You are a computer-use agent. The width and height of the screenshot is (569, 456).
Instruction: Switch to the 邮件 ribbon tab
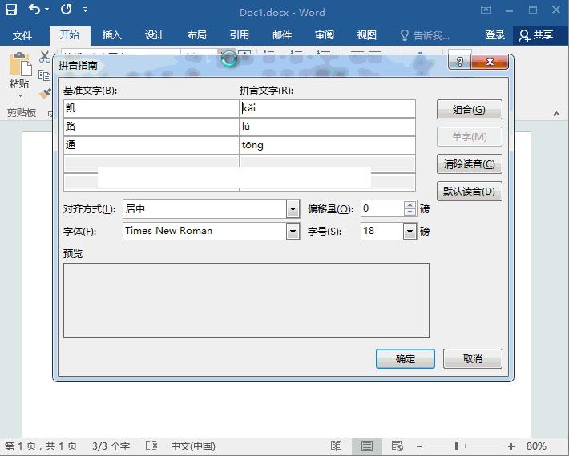pos(282,35)
